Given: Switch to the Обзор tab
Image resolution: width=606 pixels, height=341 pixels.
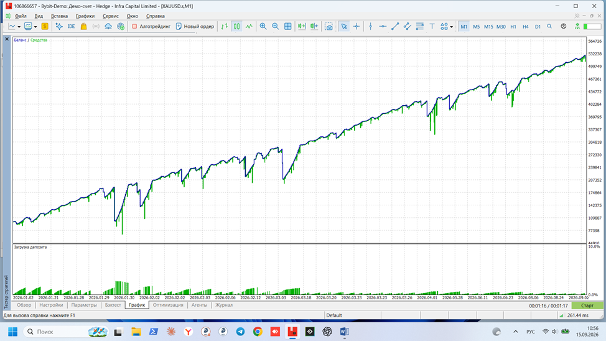Looking at the screenshot, I should pos(24,305).
